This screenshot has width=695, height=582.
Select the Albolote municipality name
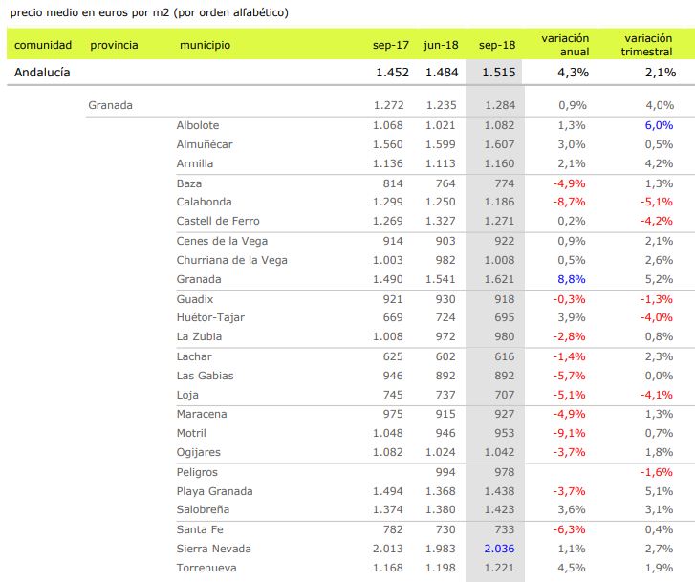[x=198, y=125]
